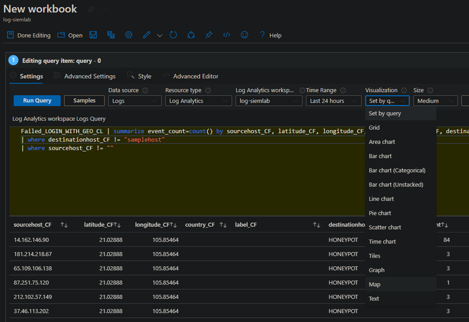The image size is (469, 322).
Task: Click the Done Editing button
Action: coord(28,35)
